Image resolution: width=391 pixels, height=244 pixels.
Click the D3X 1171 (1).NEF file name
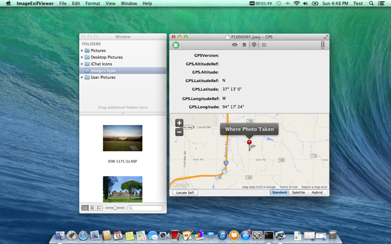pos(122,161)
